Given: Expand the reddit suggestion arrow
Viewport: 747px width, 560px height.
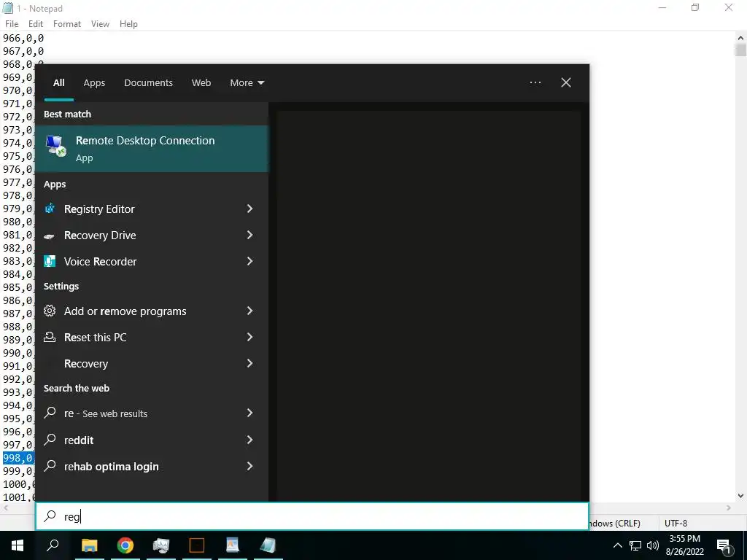Looking at the screenshot, I should pos(249,440).
